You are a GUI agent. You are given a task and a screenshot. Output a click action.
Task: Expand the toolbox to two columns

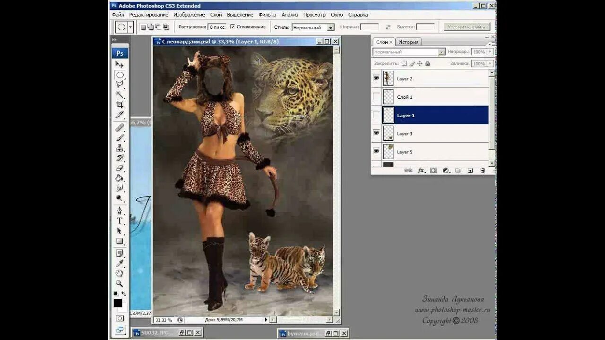[115, 40]
